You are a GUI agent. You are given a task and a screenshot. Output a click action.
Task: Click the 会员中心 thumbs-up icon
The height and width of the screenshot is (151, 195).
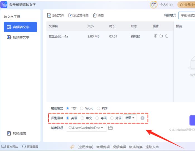[x=181, y=5]
